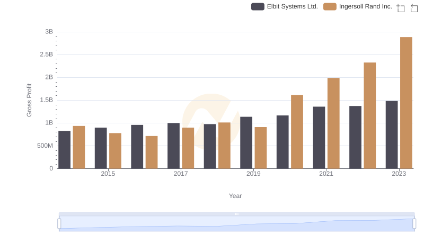
Task: Click the 0 y-axis label
Action: pyautogui.click(x=51, y=168)
